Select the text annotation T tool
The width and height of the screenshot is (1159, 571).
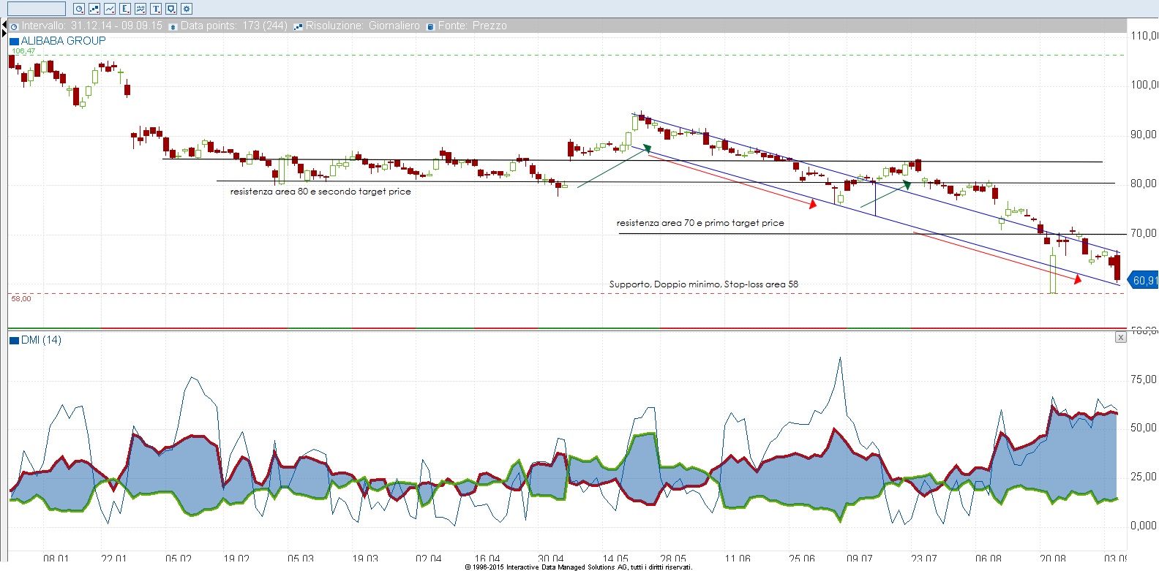[x=156, y=9]
